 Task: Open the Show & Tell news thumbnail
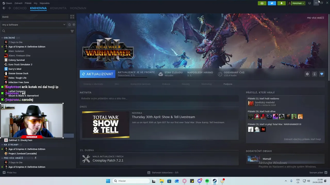click(106, 125)
